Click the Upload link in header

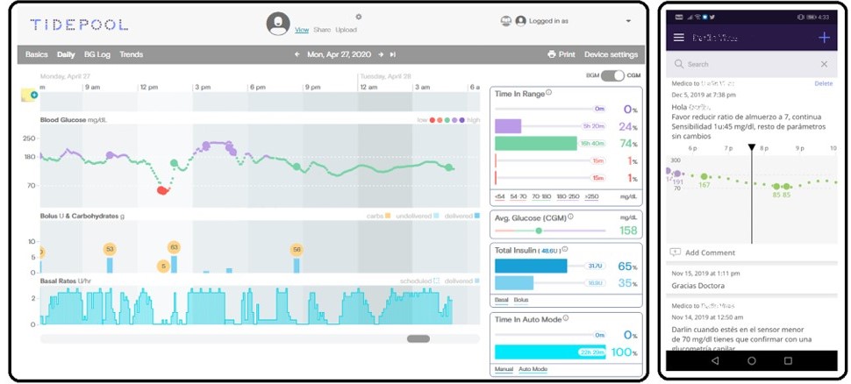tap(346, 30)
